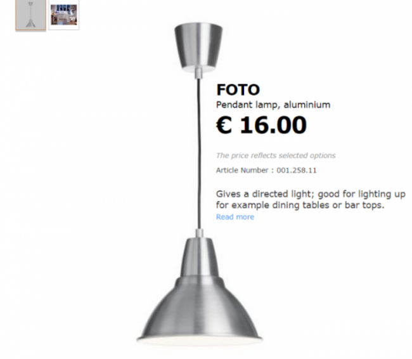Screen dimensions: 412x359
Task: Click the white inner rim of shade
Action: click(199, 341)
